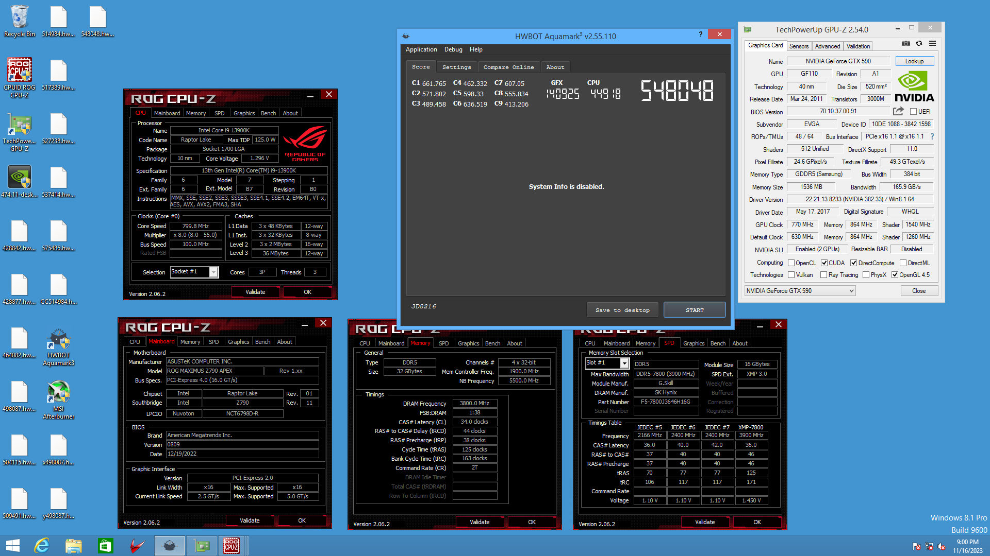Screen dimensions: 990x556
Task: Select the MSI Afterburner desktop shortcut
Action: click(x=58, y=401)
